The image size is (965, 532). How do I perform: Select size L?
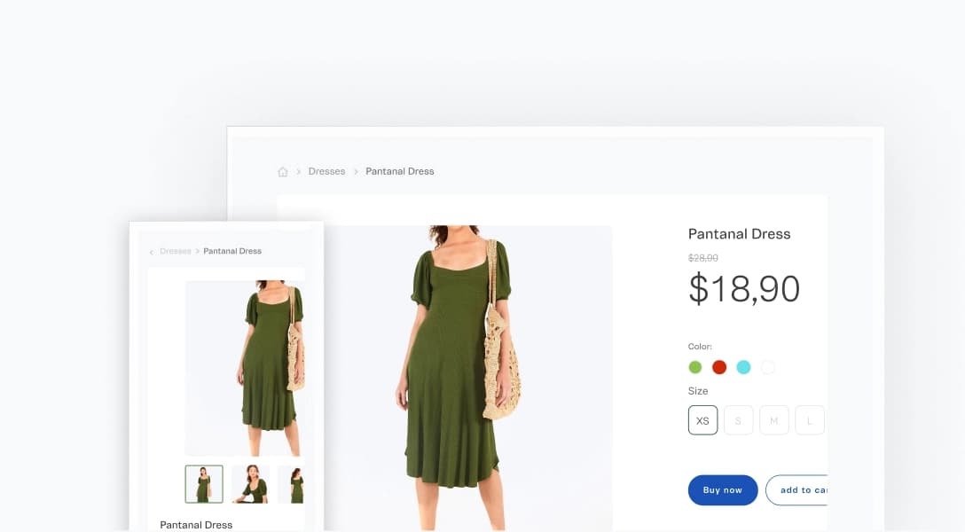(809, 420)
